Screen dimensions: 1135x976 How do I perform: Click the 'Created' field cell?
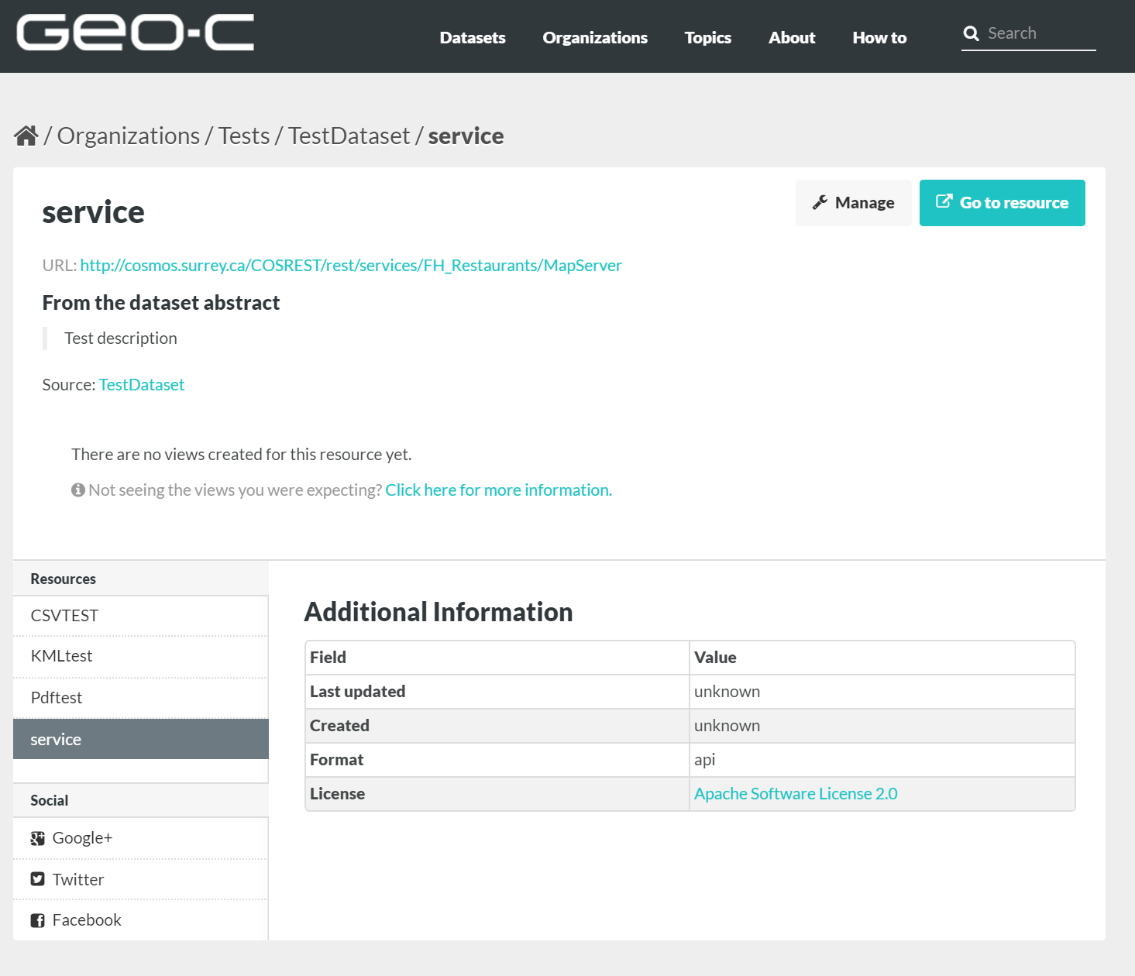pos(497,726)
